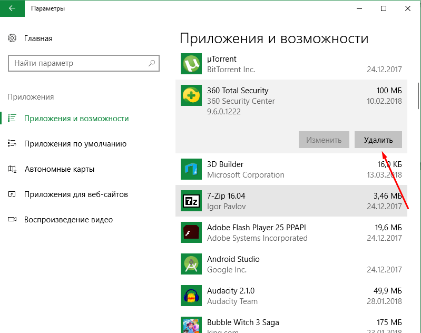This screenshot has width=421, height=333.
Task: Click the Audacity headphones icon
Action: pos(191,296)
